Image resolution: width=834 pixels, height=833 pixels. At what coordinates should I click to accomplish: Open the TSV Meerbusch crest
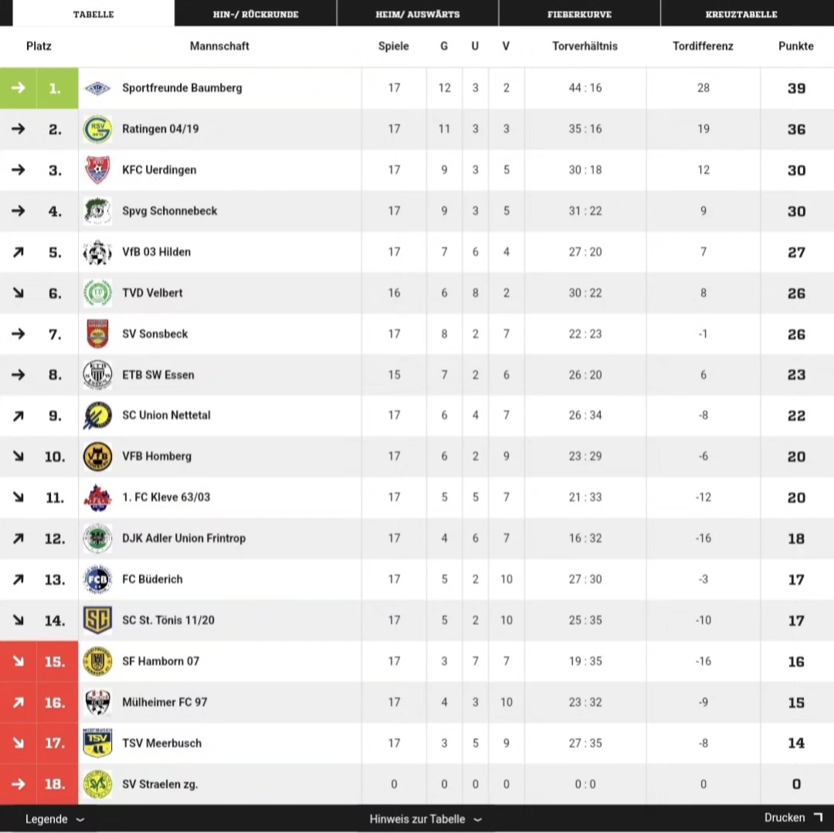click(x=97, y=743)
